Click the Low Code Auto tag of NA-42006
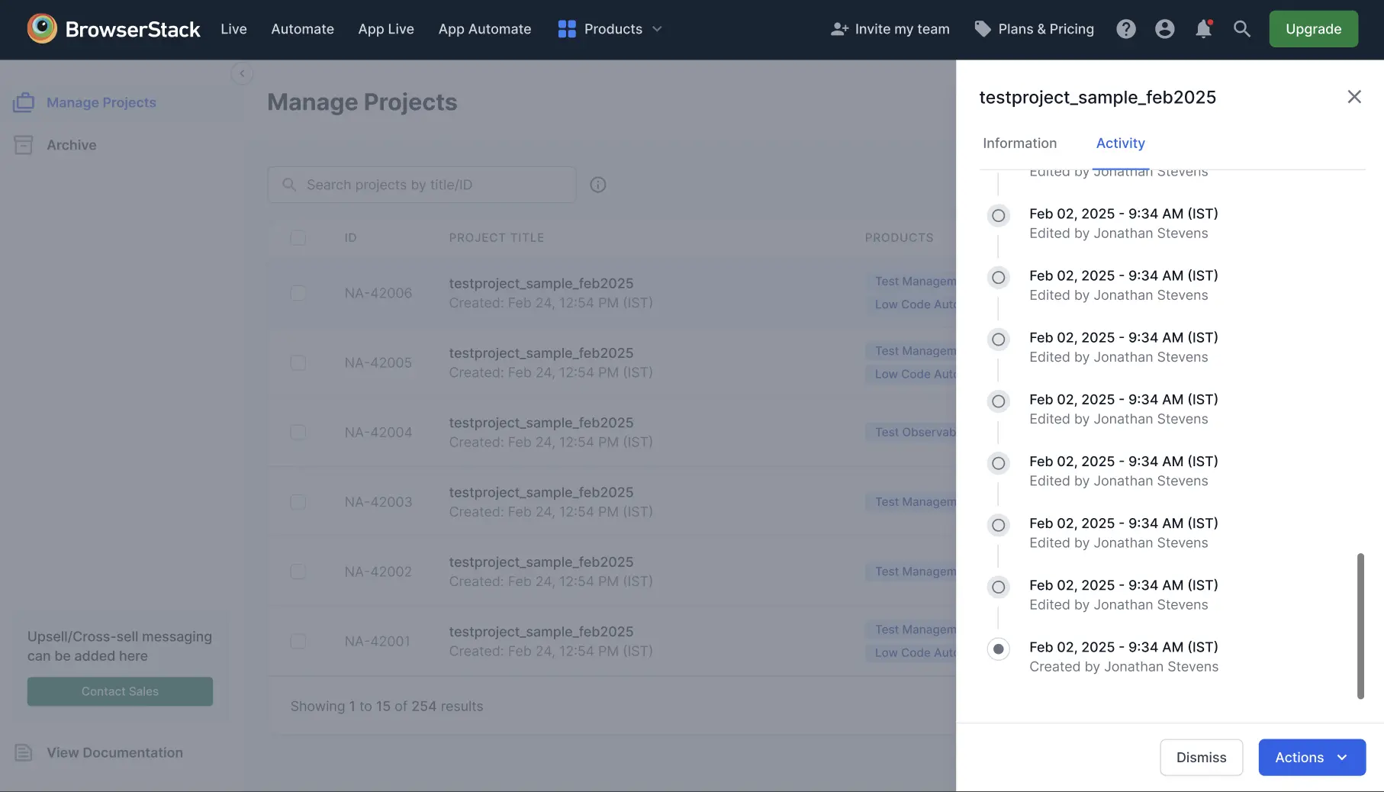 911,304
